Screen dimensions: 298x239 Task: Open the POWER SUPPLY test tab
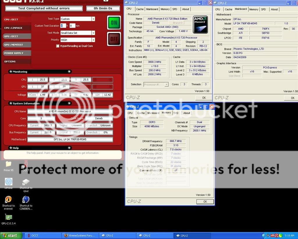pyautogui.click(x=17, y=53)
